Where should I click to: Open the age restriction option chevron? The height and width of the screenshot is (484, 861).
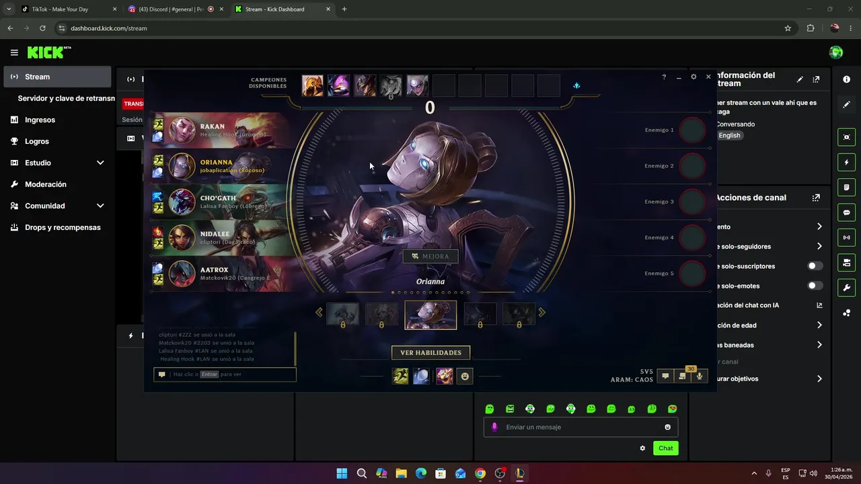[x=819, y=325]
